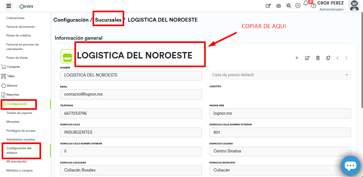
Task: Open the hamburger menu in header
Action: [x=9, y=6]
